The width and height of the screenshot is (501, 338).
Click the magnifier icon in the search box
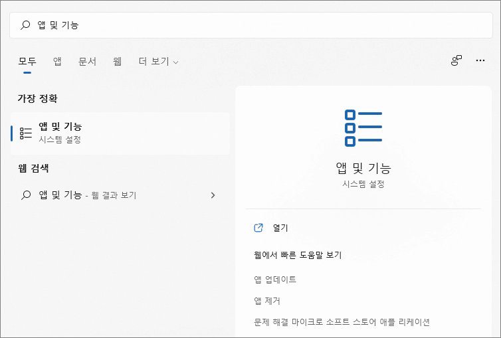coord(25,25)
